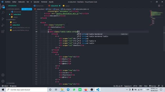Screen dimensions: 165x92
Task: Open jquery.dataTables.min.js file
Action: pos(21,30)
